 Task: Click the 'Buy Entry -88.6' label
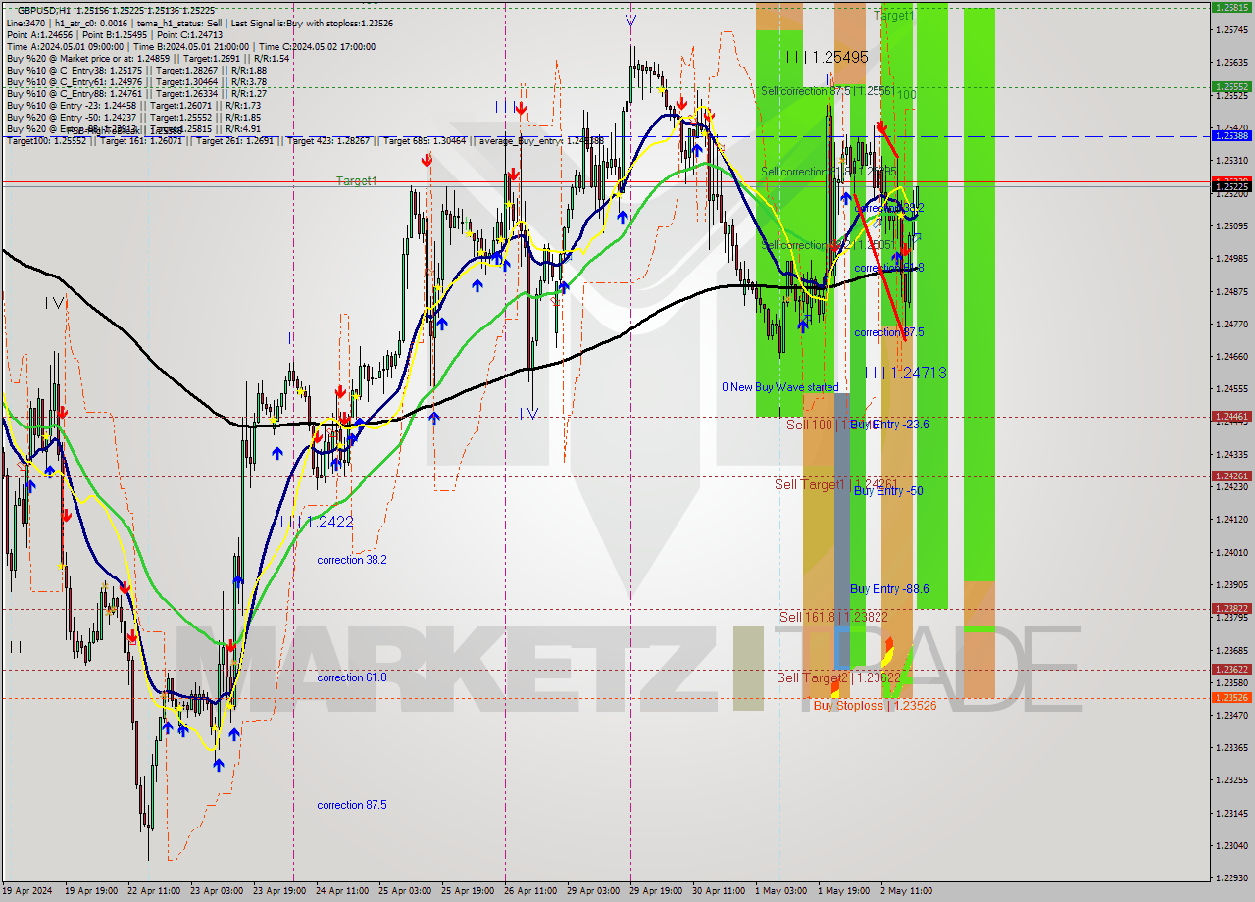[889, 589]
